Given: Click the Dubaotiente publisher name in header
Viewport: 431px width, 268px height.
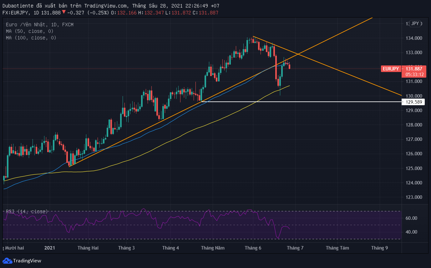Looking at the screenshot, I should [18, 6].
